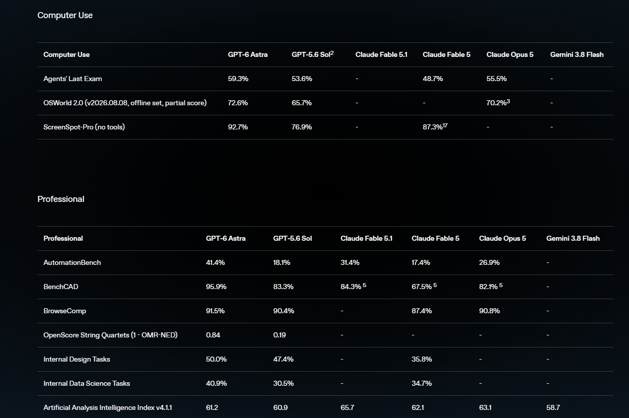
Task: Click the ScreenSpot-Pro (no tools) row label
Action: [84, 127]
